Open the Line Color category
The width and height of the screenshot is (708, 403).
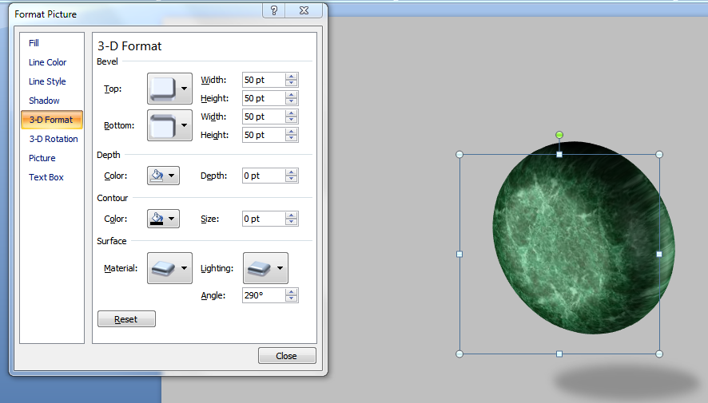tap(47, 62)
